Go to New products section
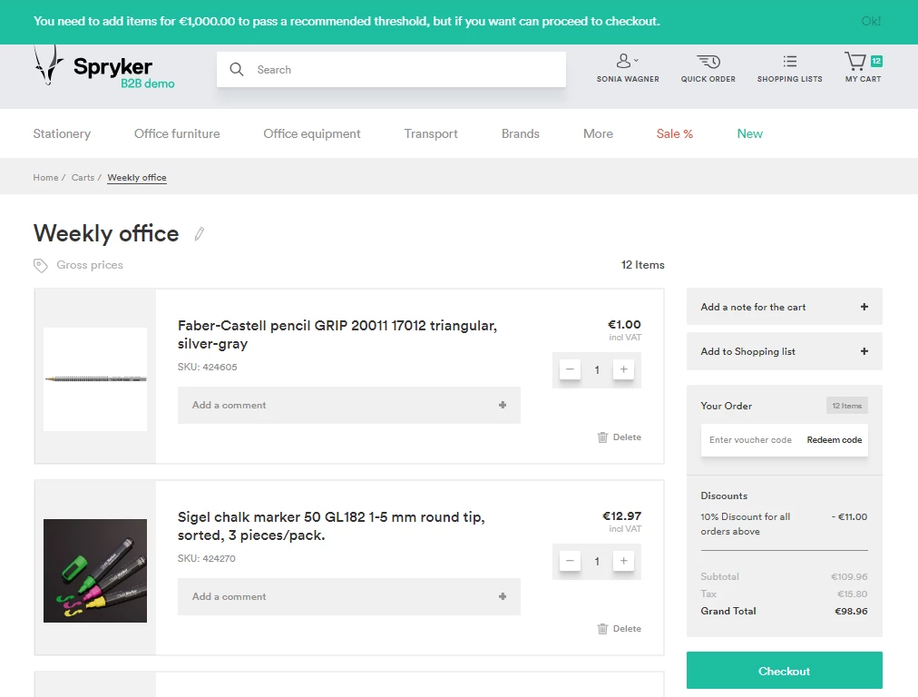 click(x=749, y=133)
